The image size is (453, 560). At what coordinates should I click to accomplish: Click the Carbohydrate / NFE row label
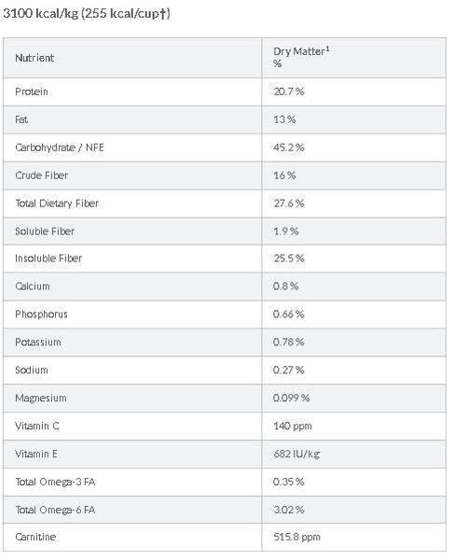[60, 147]
